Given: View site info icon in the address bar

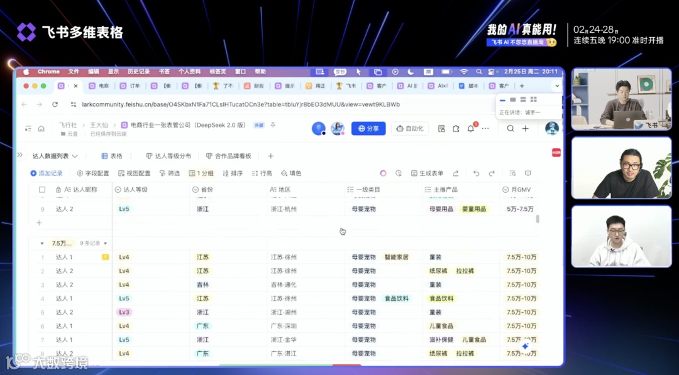Looking at the screenshot, I should click(73, 104).
